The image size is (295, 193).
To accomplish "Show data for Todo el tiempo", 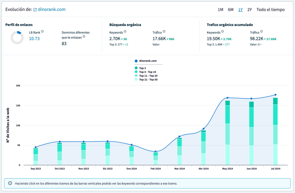I will 270,10.
